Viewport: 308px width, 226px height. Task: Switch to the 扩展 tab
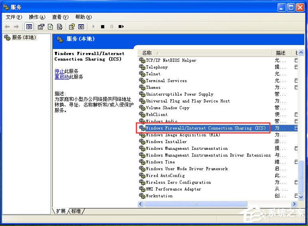point(61,211)
